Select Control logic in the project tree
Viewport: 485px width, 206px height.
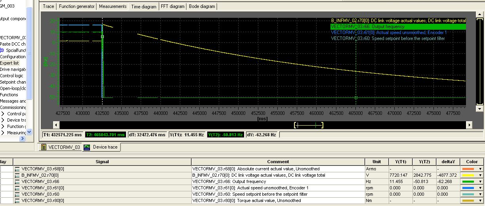tap(11, 76)
